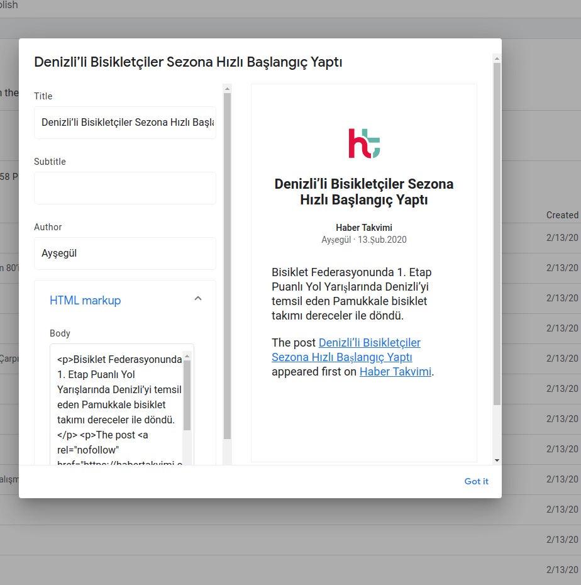Click the Author field containing Ayşegül
581x585 pixels.
pos(125,253)
